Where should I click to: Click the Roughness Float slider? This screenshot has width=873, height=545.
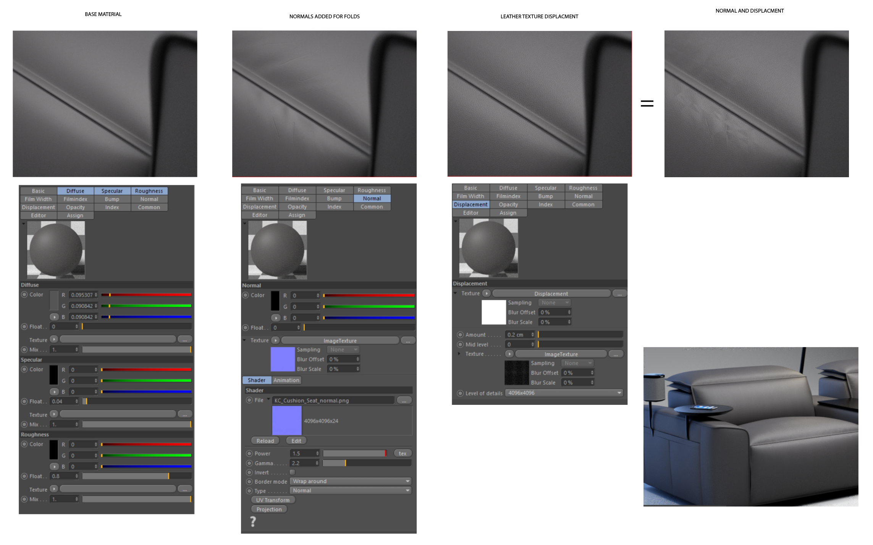point(136,476)
